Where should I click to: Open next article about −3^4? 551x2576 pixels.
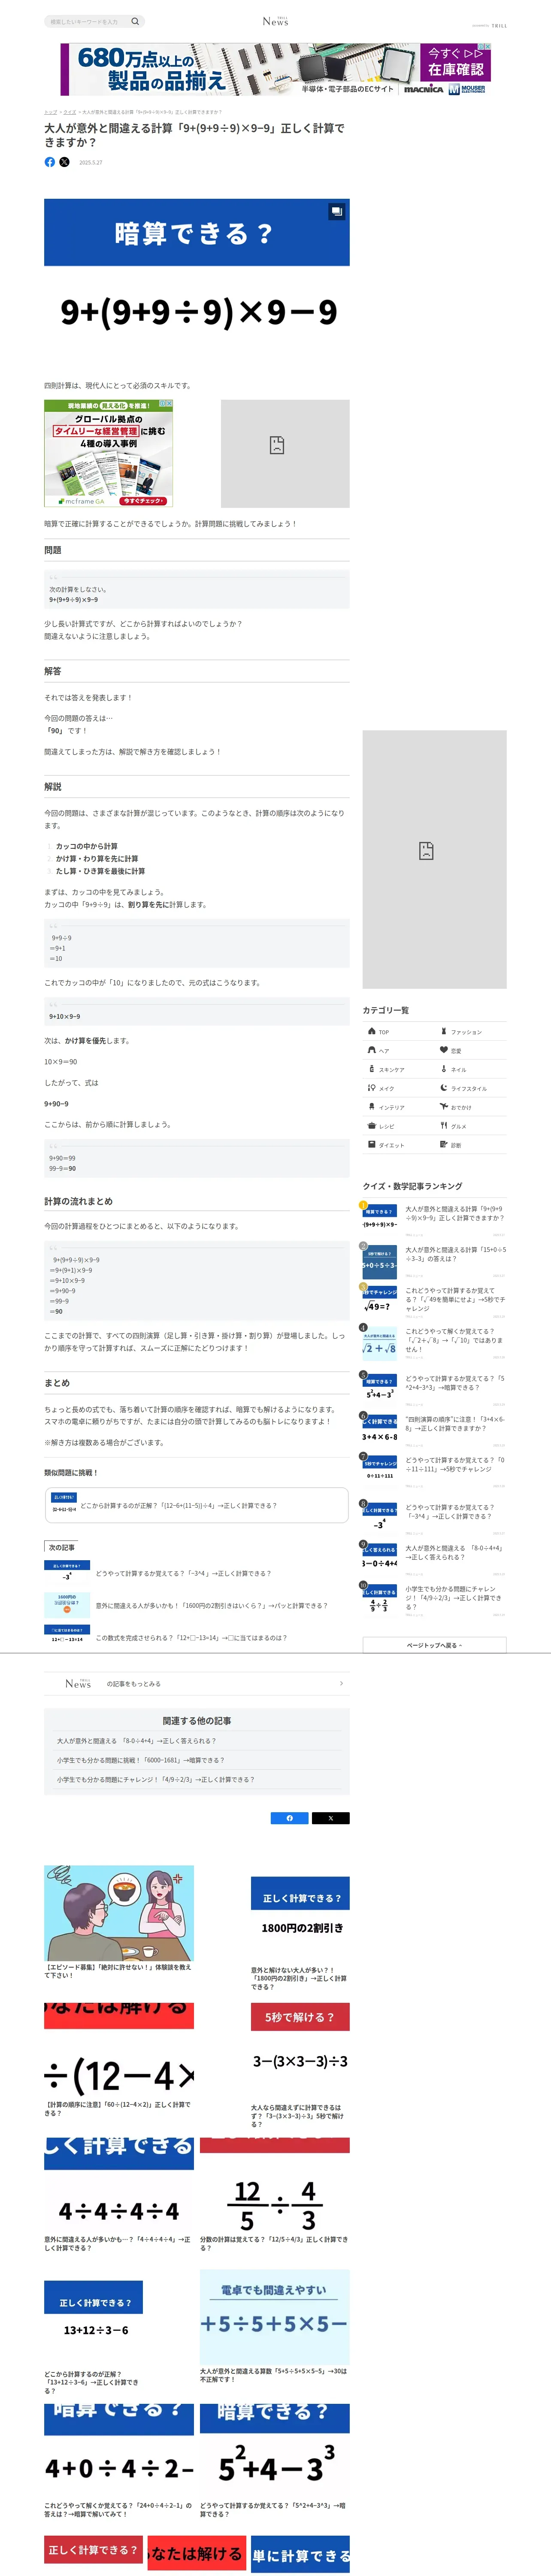point(197,1573)
